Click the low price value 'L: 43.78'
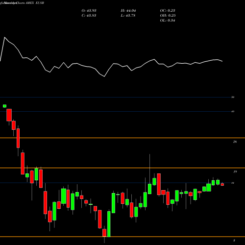The width and height of the screenshot is (245, 245). 128,16
